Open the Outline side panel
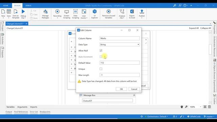The height and width of the screenshot is (122, 217). pos(214,99)
